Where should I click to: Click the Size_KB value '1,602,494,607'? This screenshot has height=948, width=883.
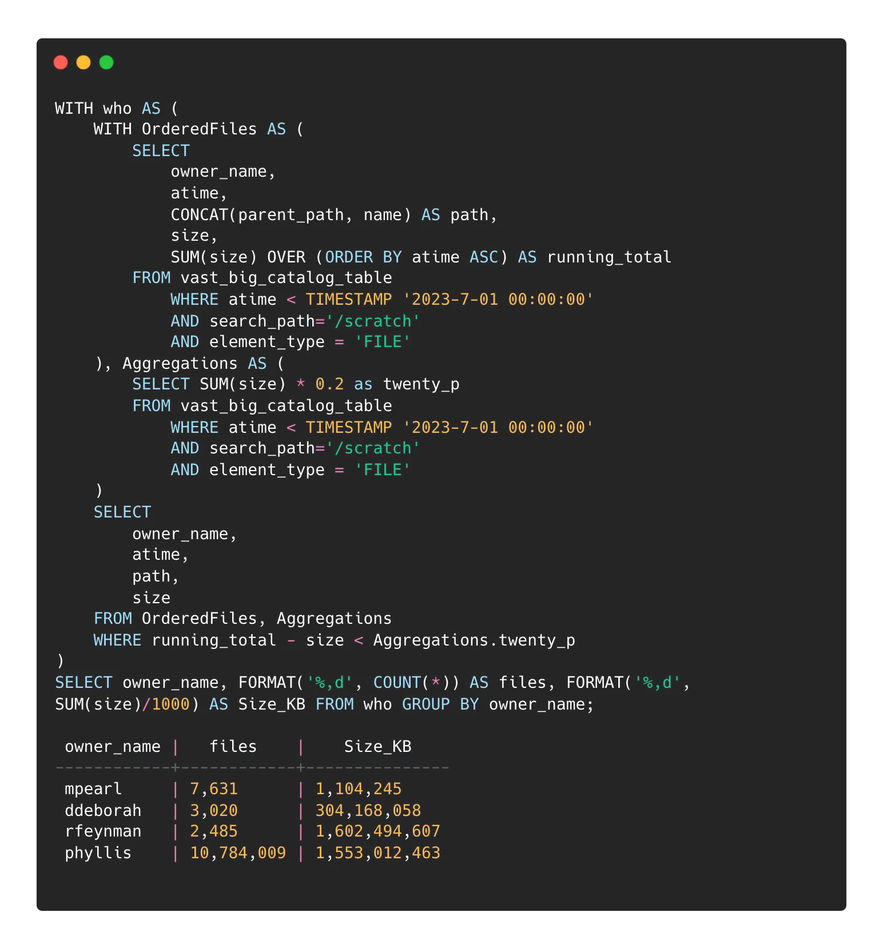(378, 831)
